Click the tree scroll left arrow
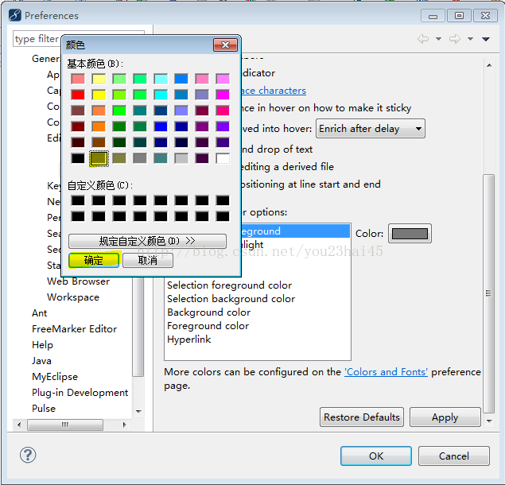Screen dimensions: 505x485 (x=19, y=425)
